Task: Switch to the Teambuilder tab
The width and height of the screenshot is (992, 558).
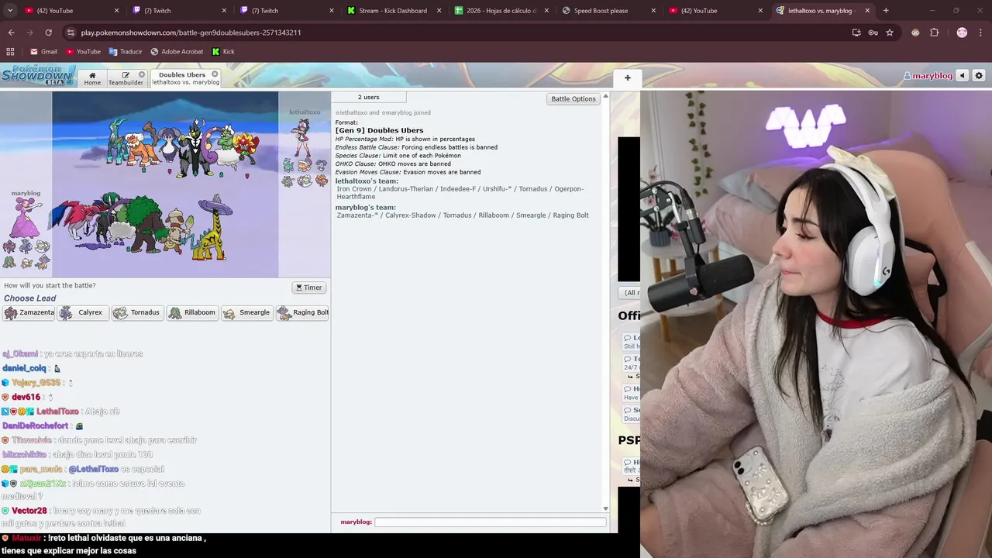Action: pyautogui.click(x=126, y=78)
